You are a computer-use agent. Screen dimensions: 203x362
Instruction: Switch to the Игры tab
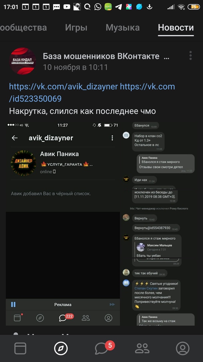76,28
